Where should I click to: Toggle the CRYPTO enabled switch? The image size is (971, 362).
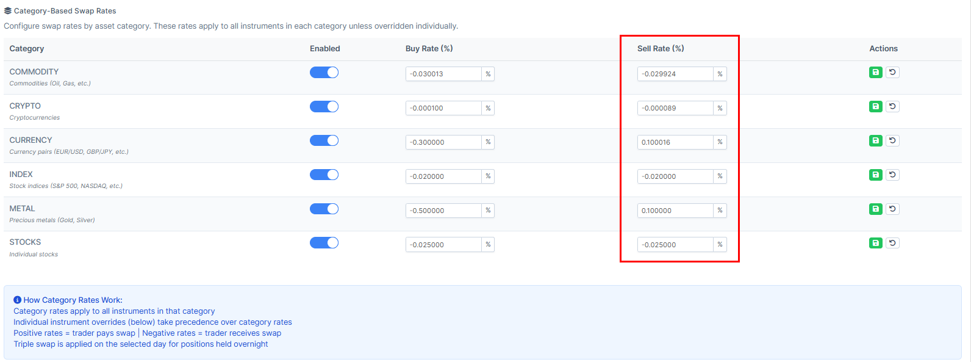coord(324,107)
